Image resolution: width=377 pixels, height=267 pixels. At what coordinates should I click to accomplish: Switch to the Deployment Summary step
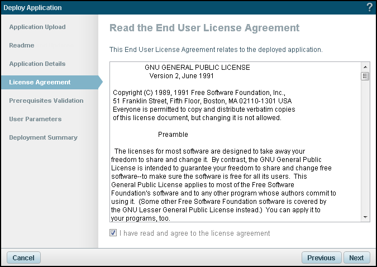point(43,137)
